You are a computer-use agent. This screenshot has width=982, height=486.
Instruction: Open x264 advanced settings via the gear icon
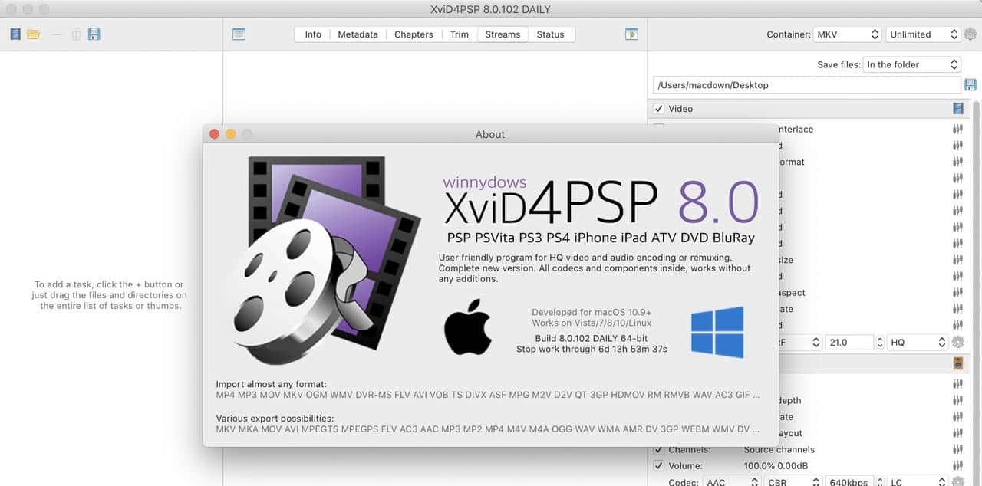(957, 342)
